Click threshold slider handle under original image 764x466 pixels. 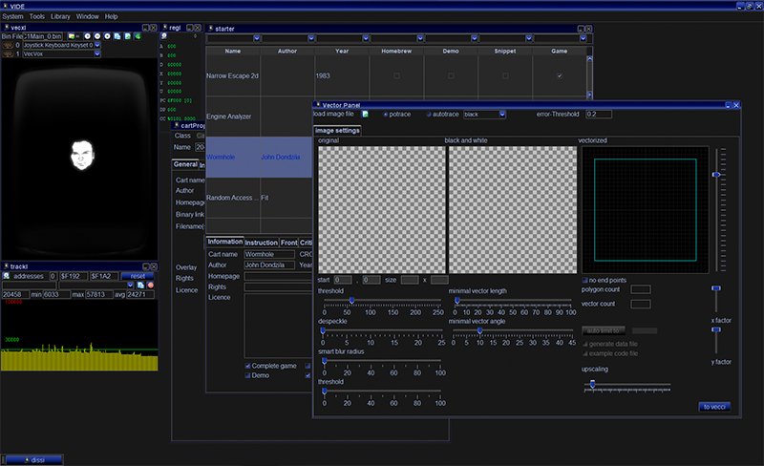point(351,301)
